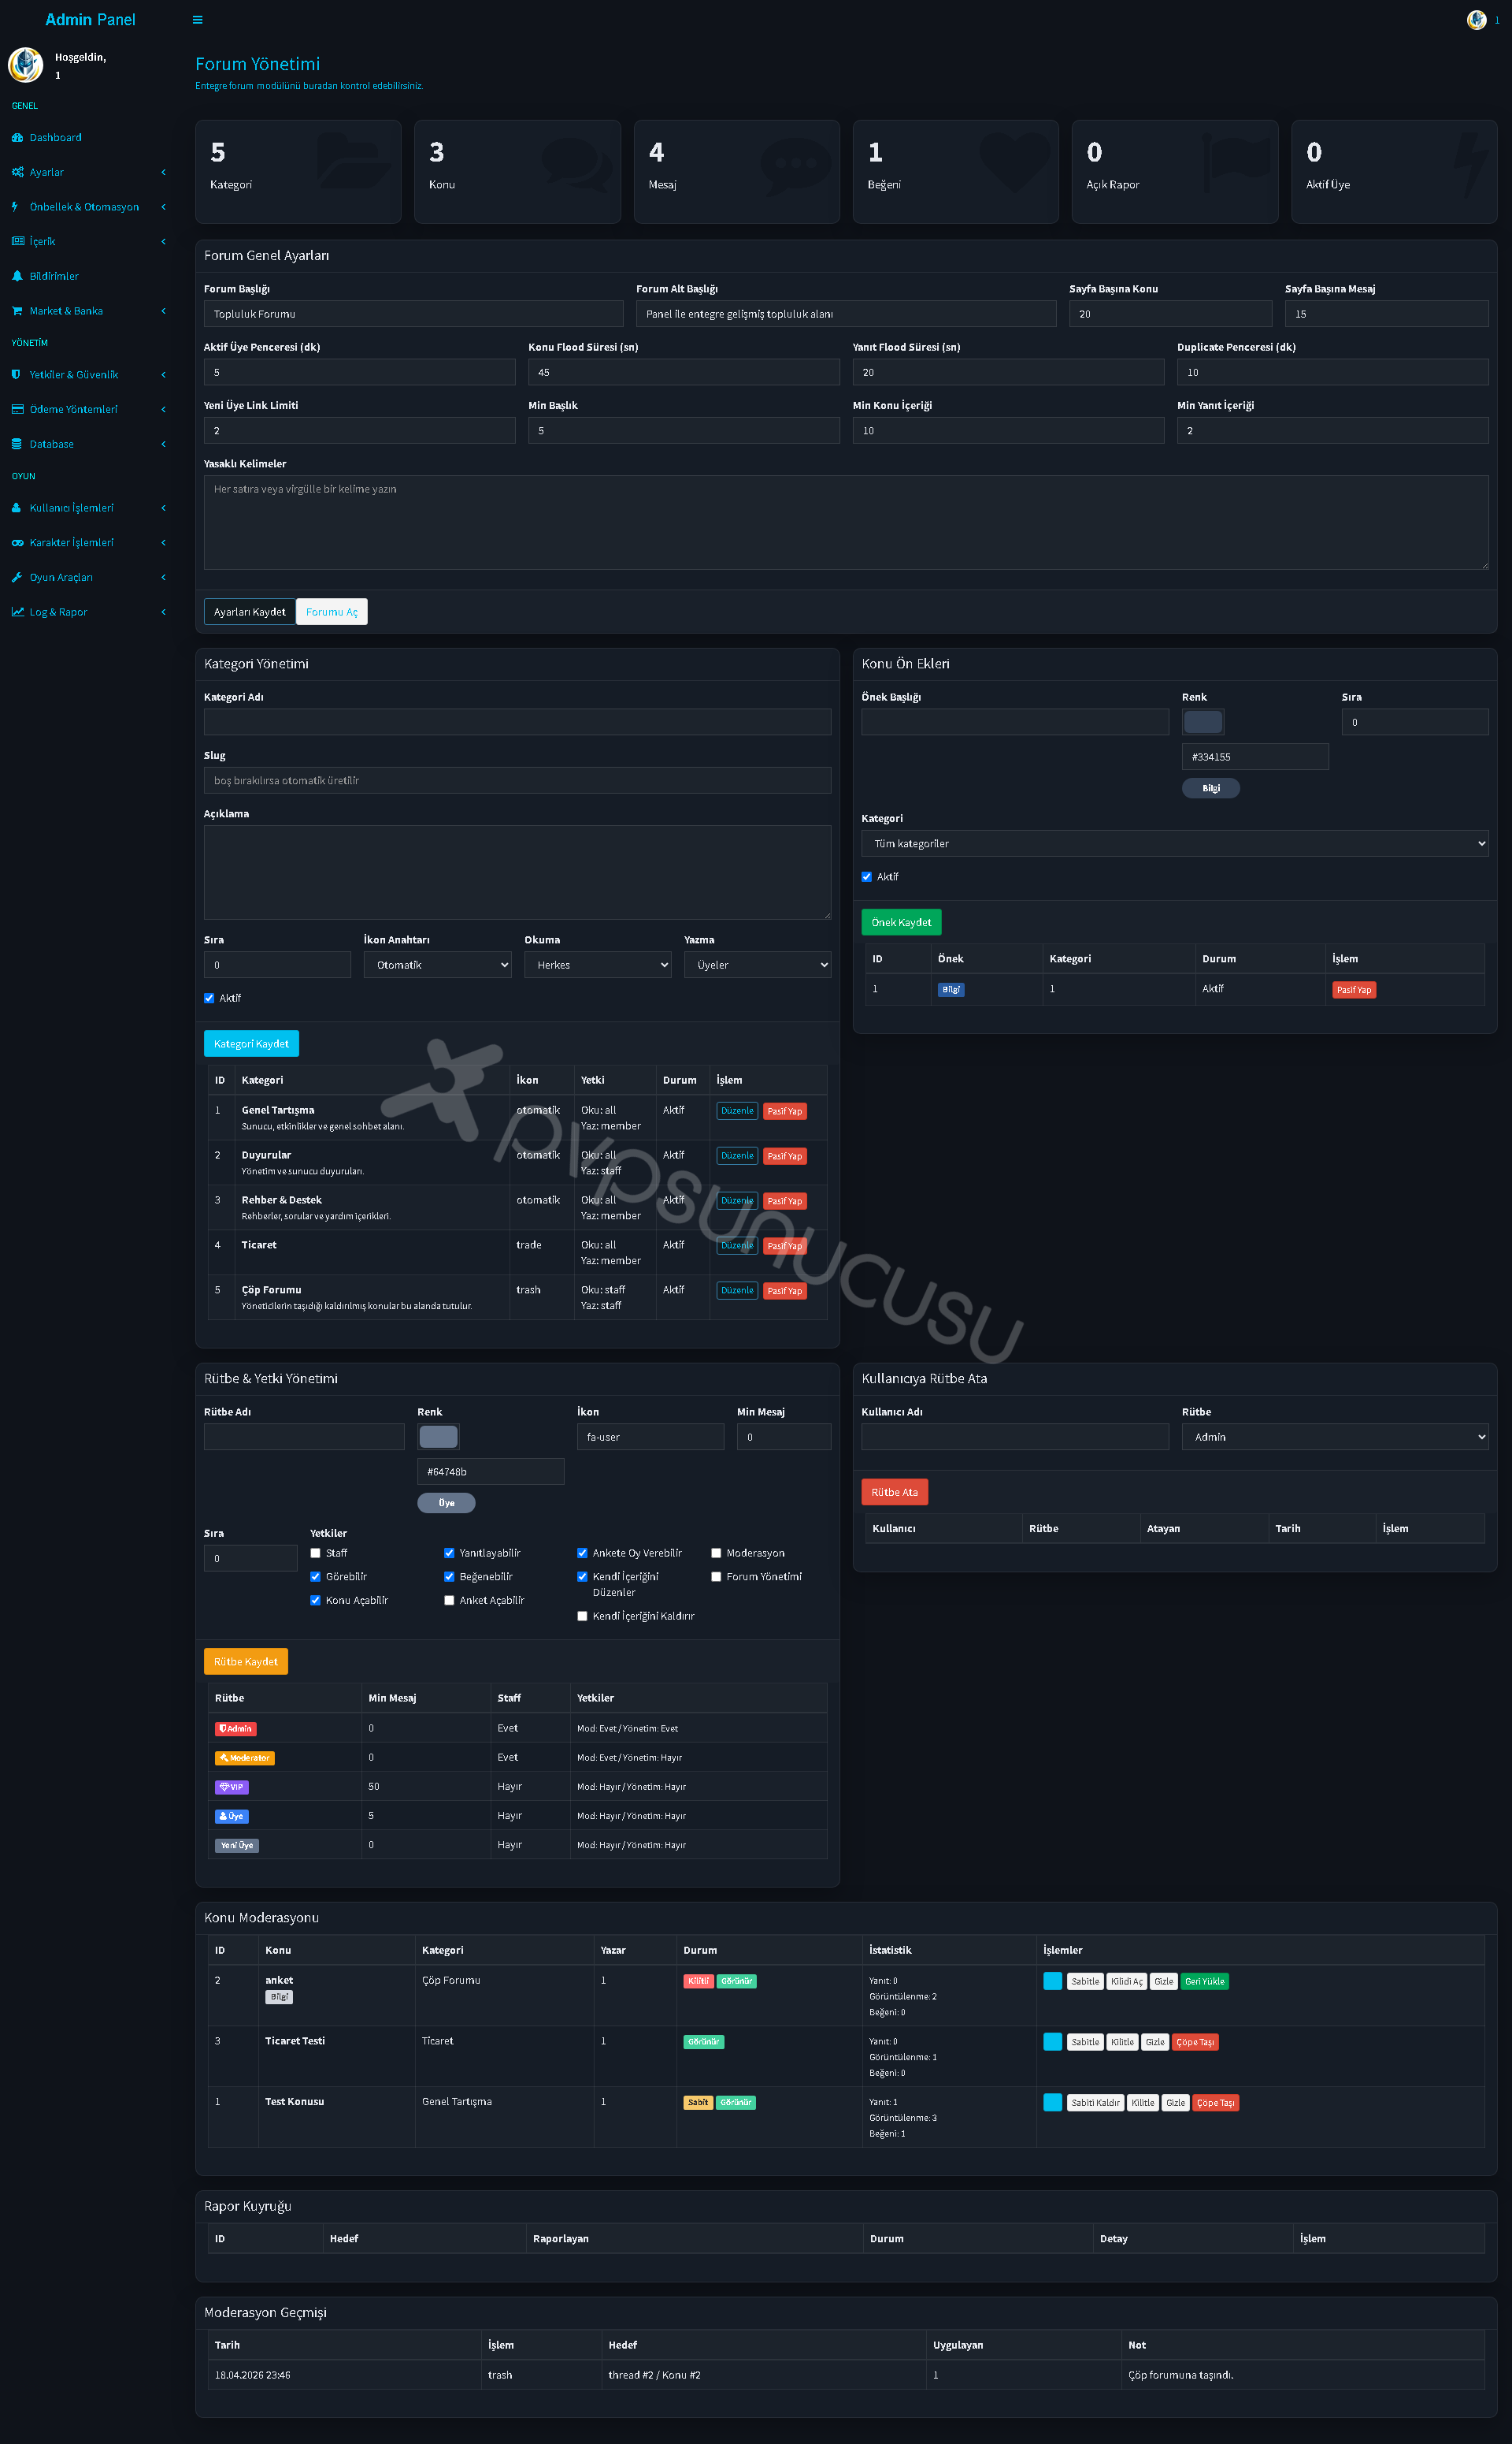Click the Database sidebar icon

pyautogui.click(x=17, y=445)
